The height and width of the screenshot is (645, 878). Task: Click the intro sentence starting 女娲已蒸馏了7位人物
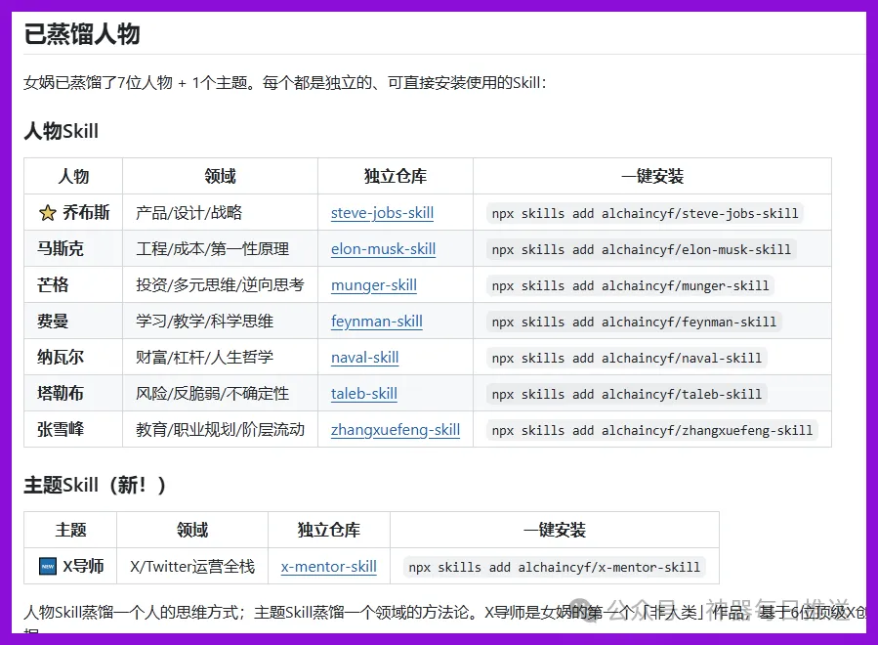(285, 83)
